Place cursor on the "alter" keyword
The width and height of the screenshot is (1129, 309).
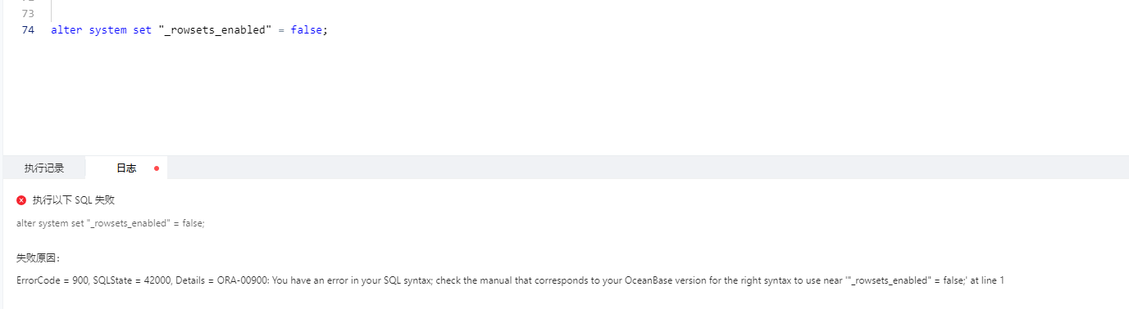(x=66, y=30)
